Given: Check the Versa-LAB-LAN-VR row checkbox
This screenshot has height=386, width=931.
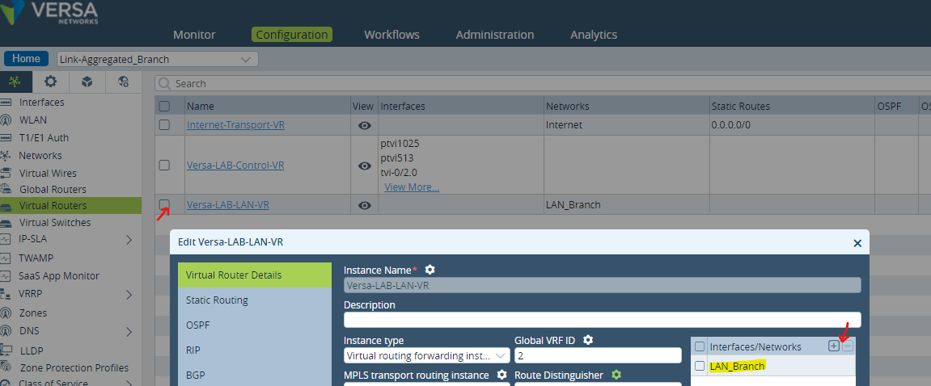Looking at the screenshot, I should tap(164, 205).
